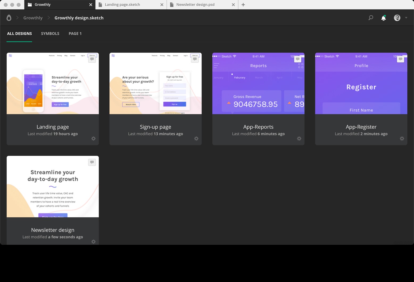Viewport: 414px width, 282px height.
Task: Switch to the Newsletter design.psd tab
Action: pos(202,5)
